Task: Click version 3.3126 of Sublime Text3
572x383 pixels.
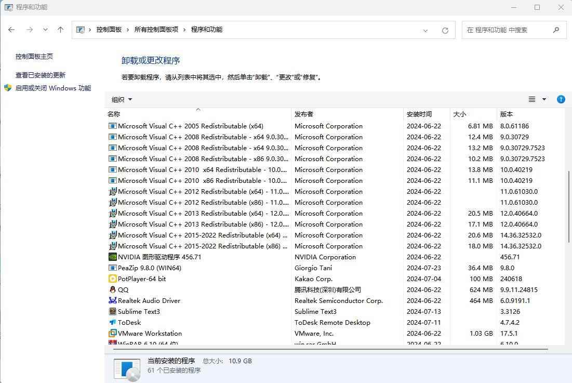Action: [x=510, y=311]
